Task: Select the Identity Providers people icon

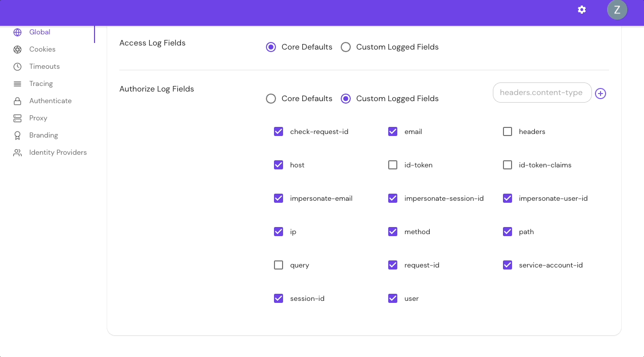Action: (17, 152)
